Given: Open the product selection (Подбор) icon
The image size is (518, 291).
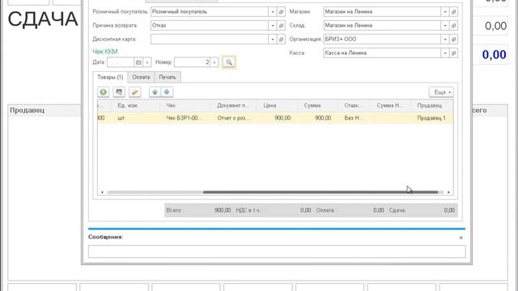Looking at the screenshot, I should [x=119, y=92].
